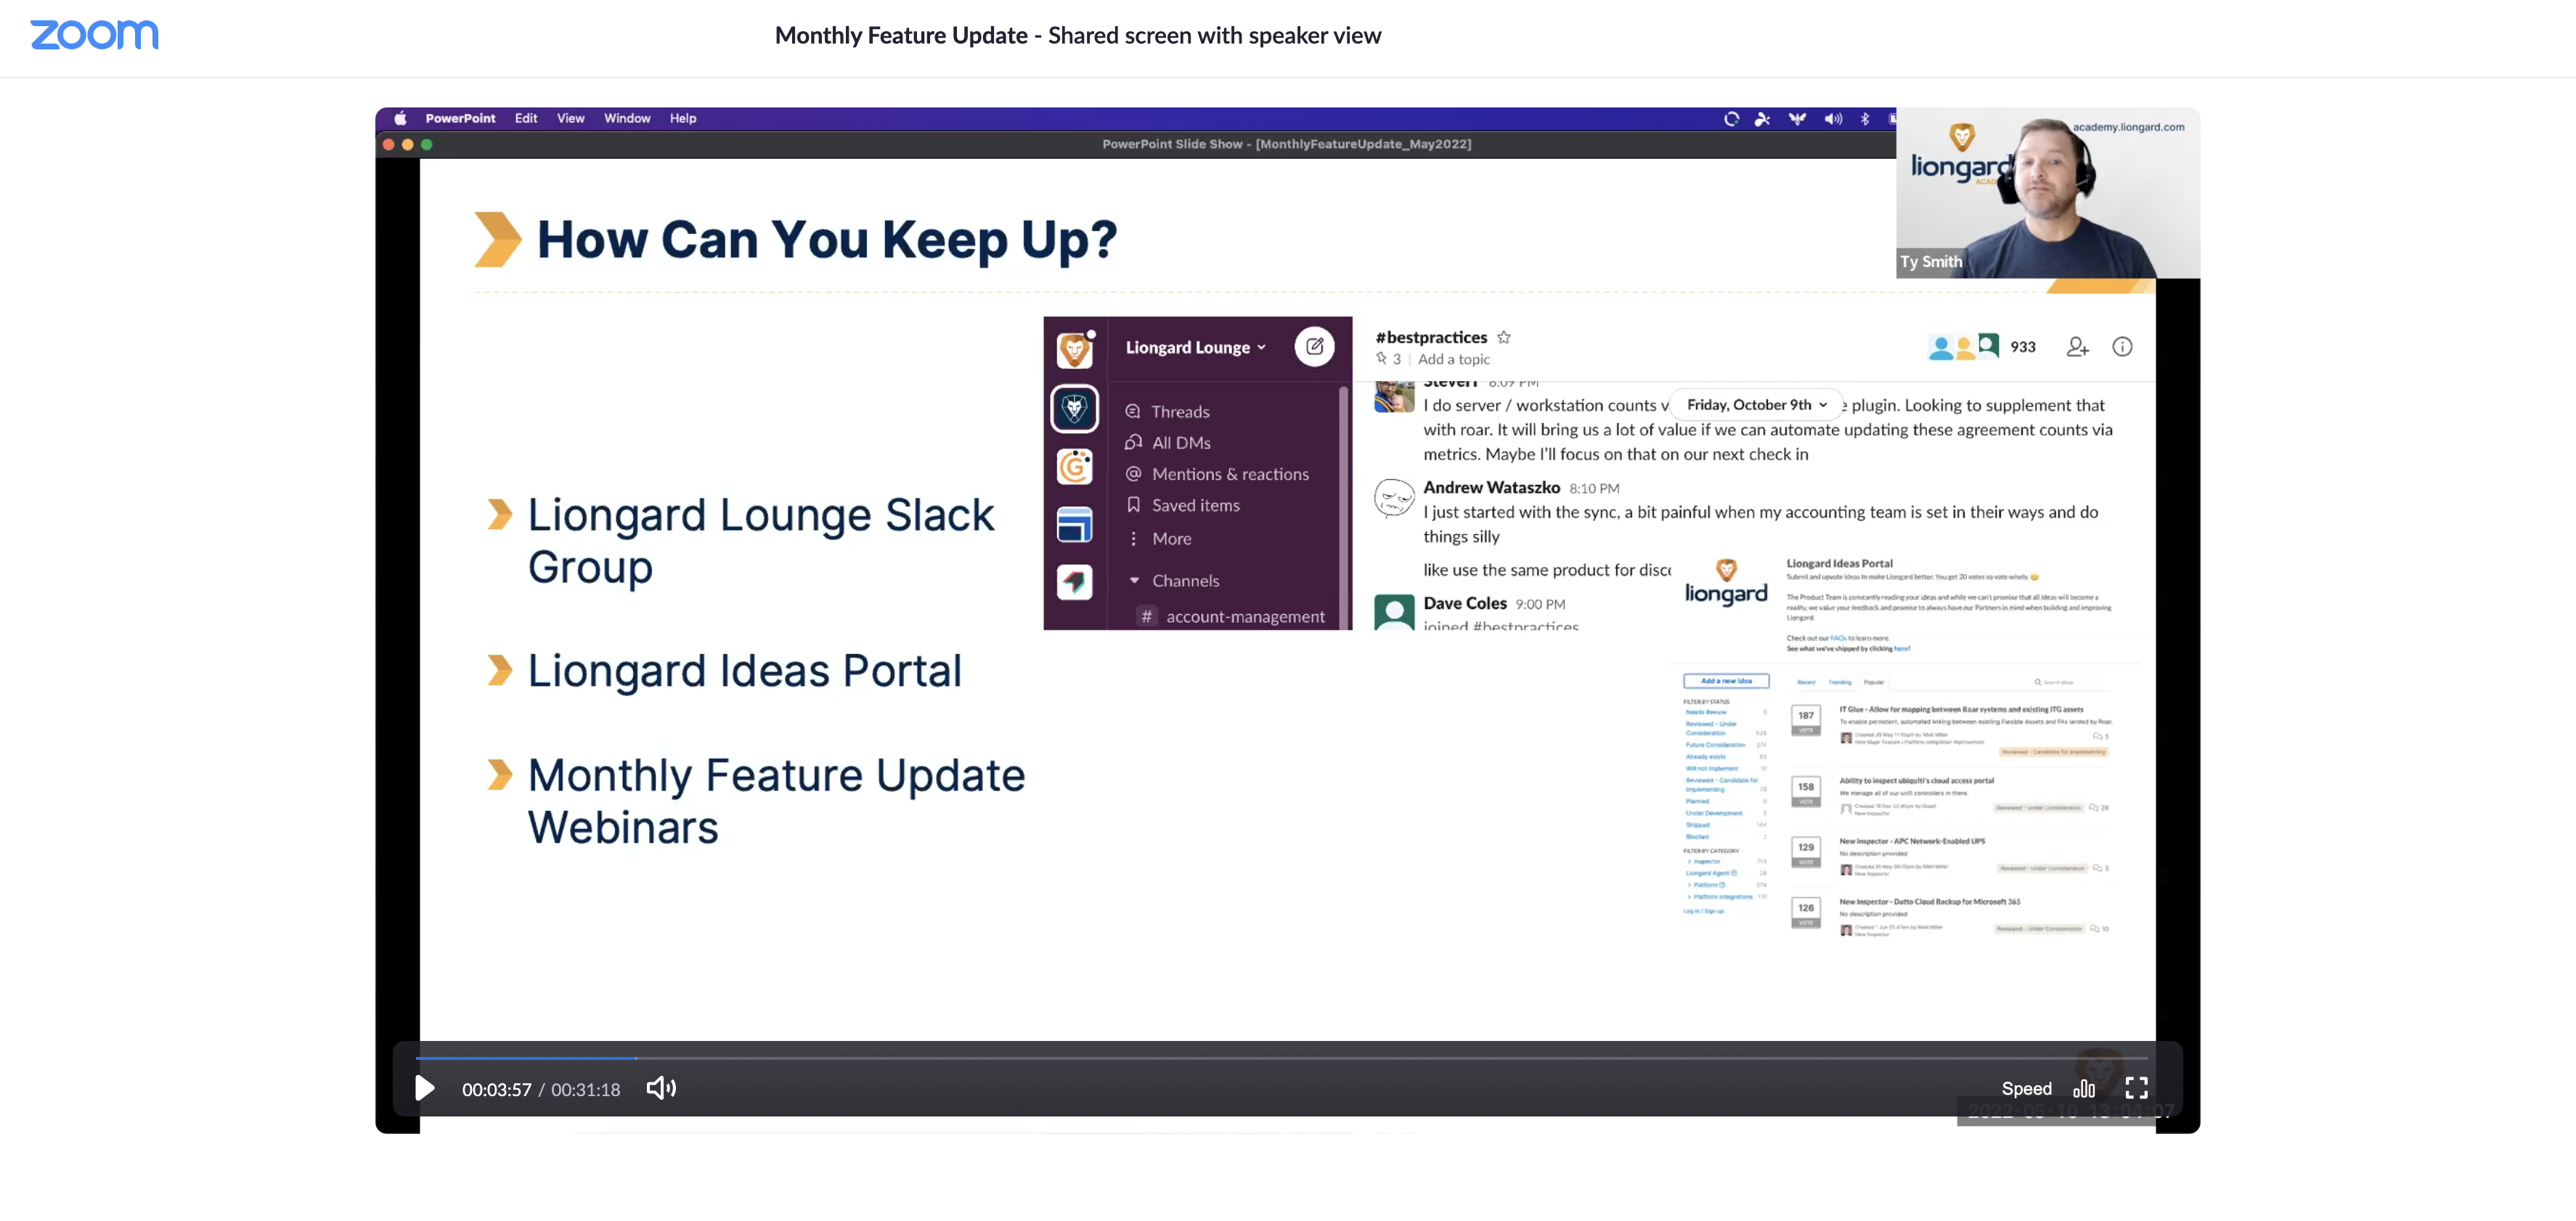Vote on the 126 idea

1805,913
